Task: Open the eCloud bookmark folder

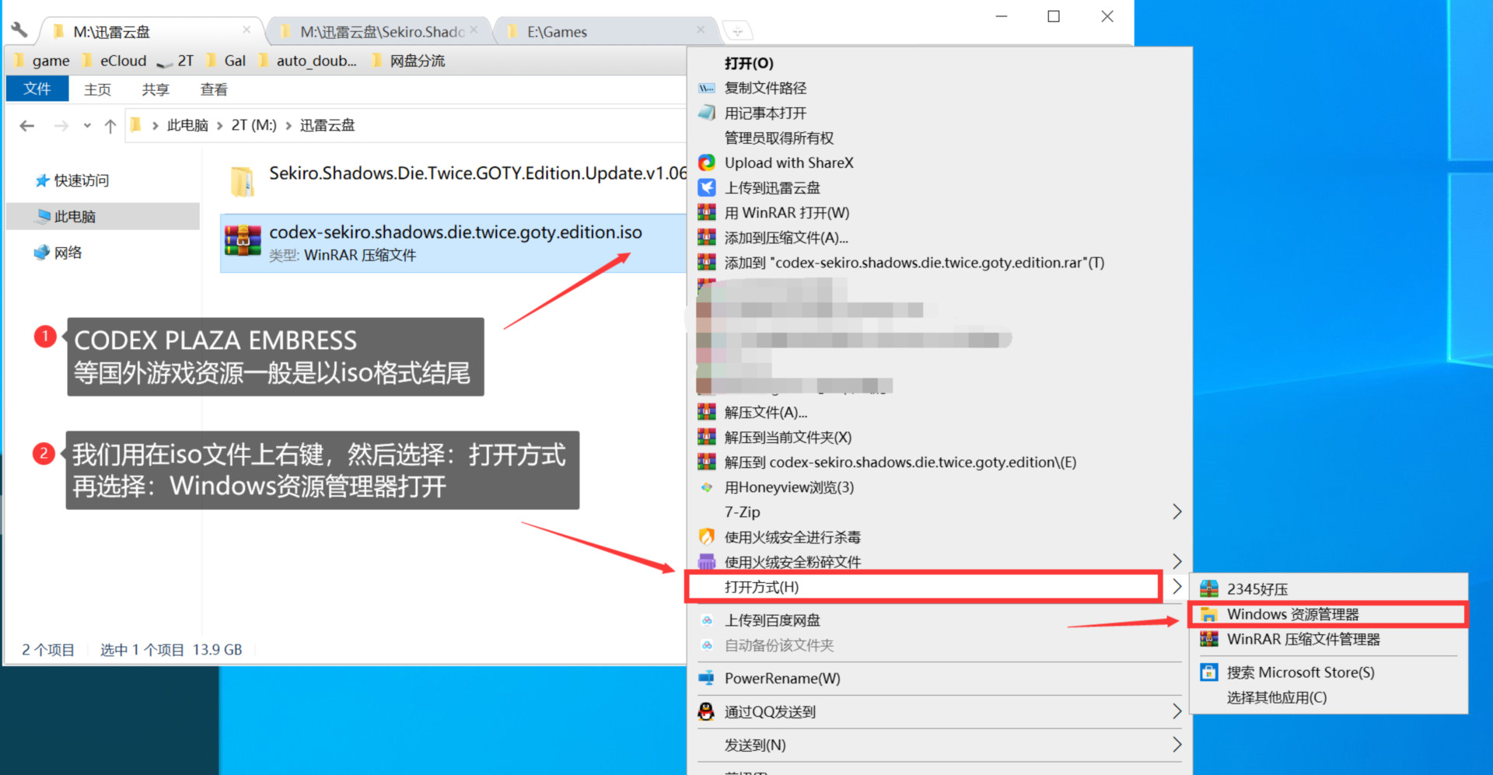Action: pos(114,61)
